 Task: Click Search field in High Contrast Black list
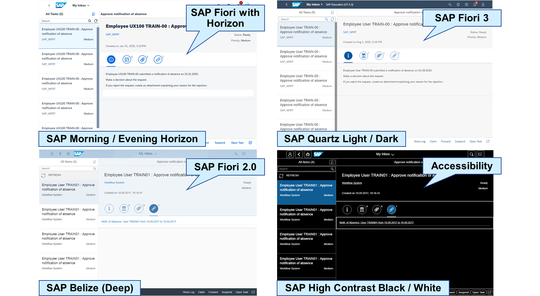tap(304, 169)
